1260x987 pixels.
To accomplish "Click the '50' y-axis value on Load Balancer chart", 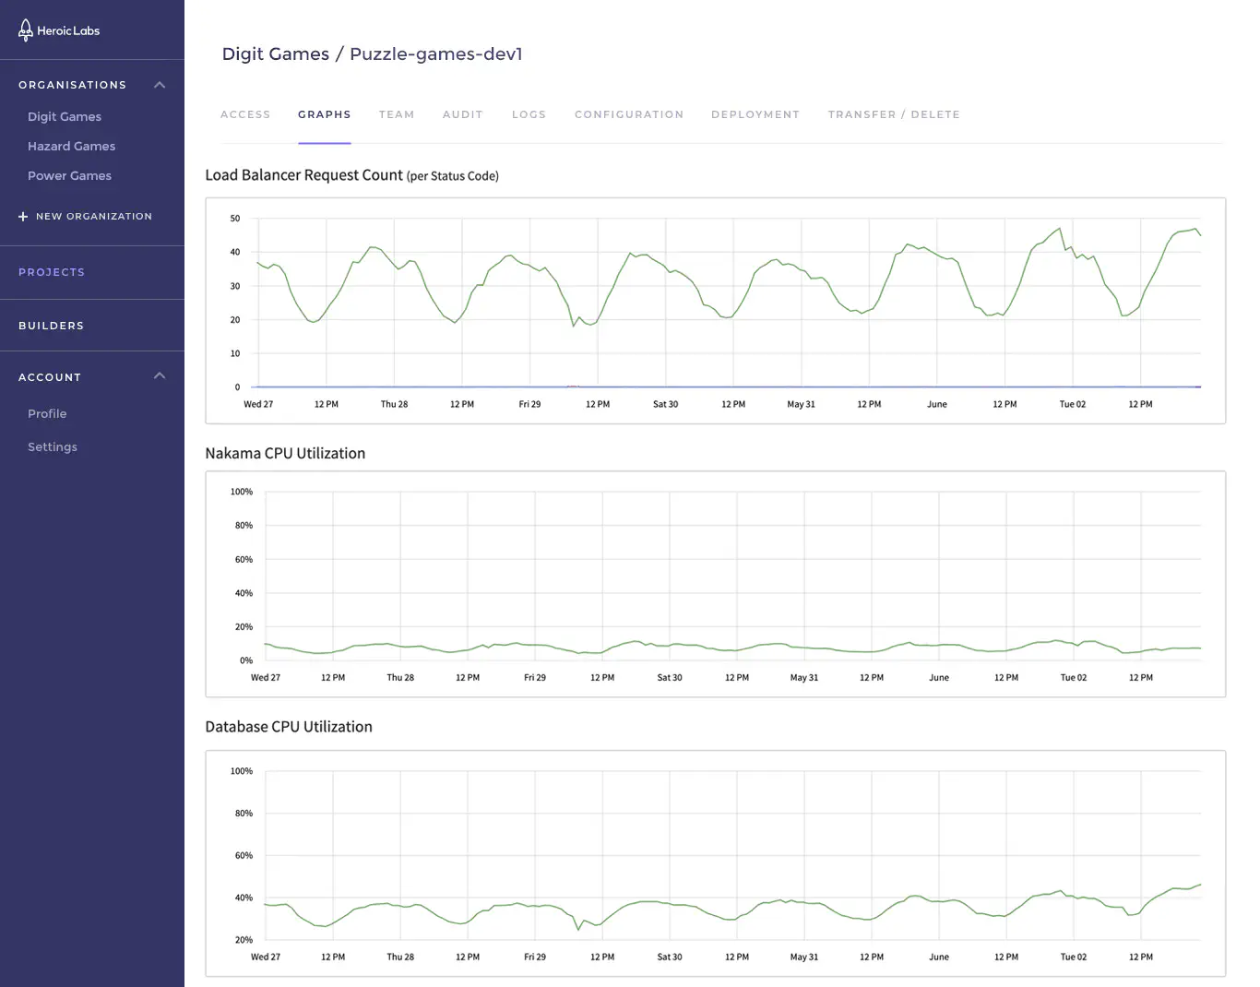I will point(235,219).
